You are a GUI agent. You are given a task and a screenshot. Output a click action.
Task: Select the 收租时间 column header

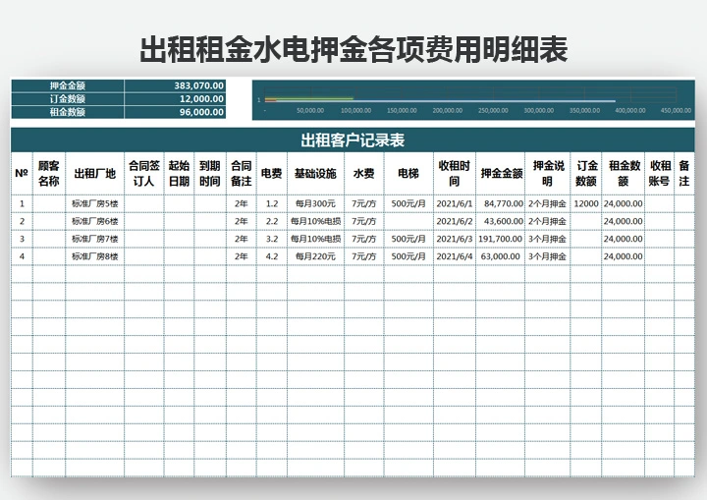[x=455, y=174]
